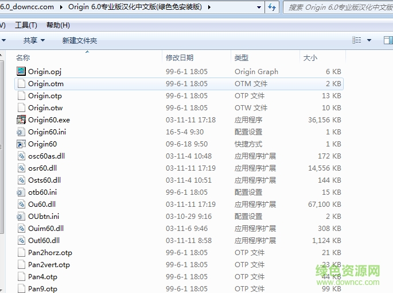Viewport: 393px width, 293px height.
Task: Open the 工具(T) menu
Action: [x=26, y=25]
